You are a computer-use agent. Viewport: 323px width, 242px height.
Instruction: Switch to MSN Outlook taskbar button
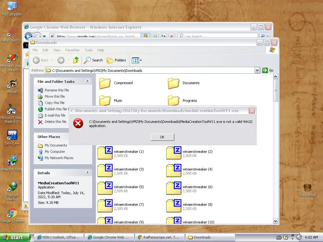tap(58, 237)
